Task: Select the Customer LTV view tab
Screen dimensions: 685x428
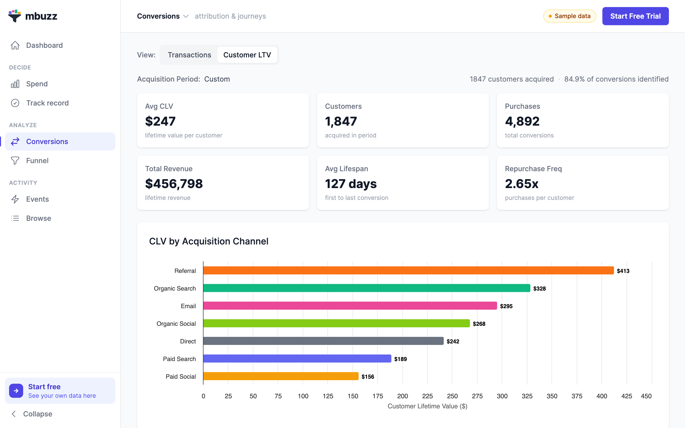Action: pyautogui.click(x=247, y=55)
